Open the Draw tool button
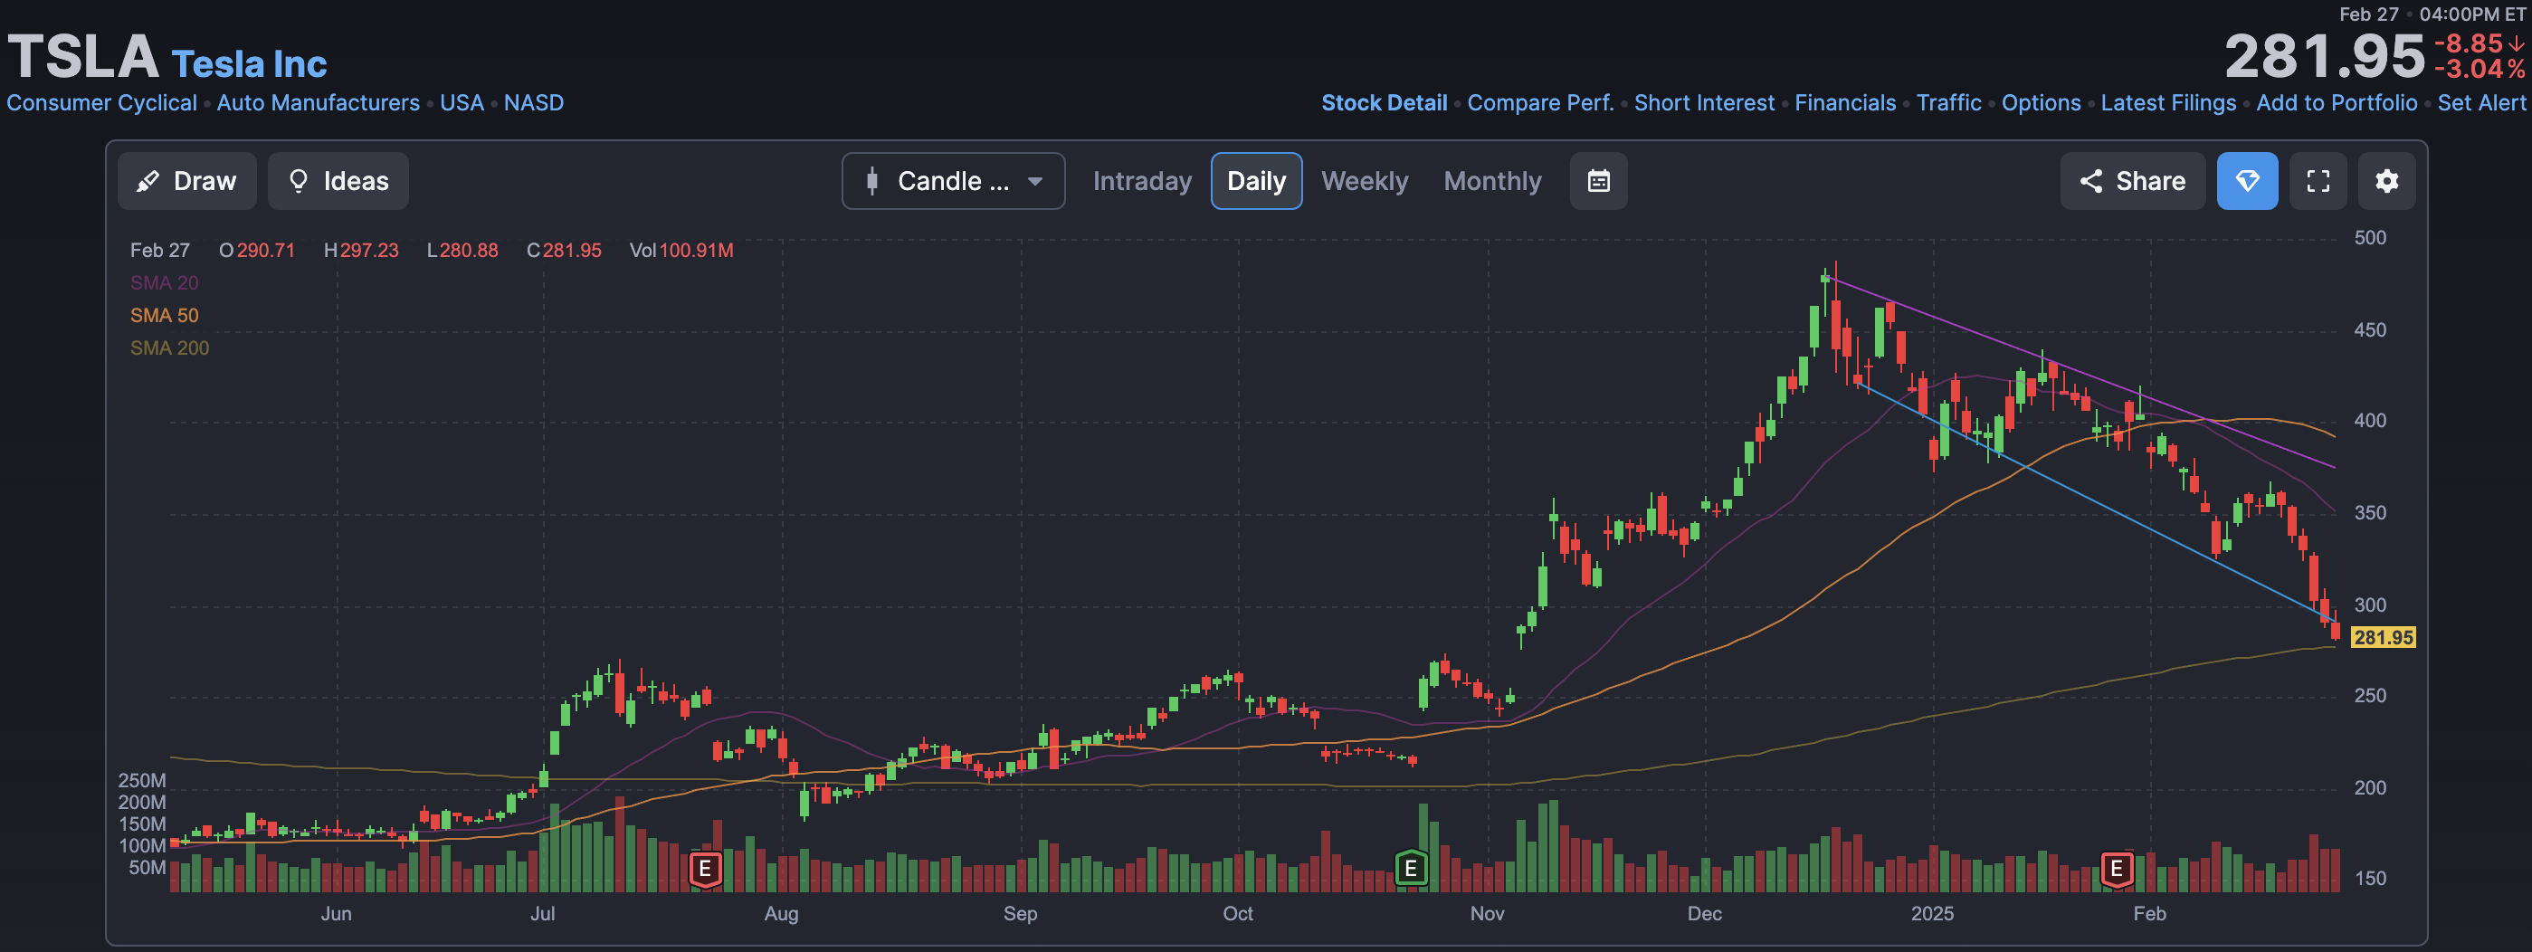 coord(186,181)
